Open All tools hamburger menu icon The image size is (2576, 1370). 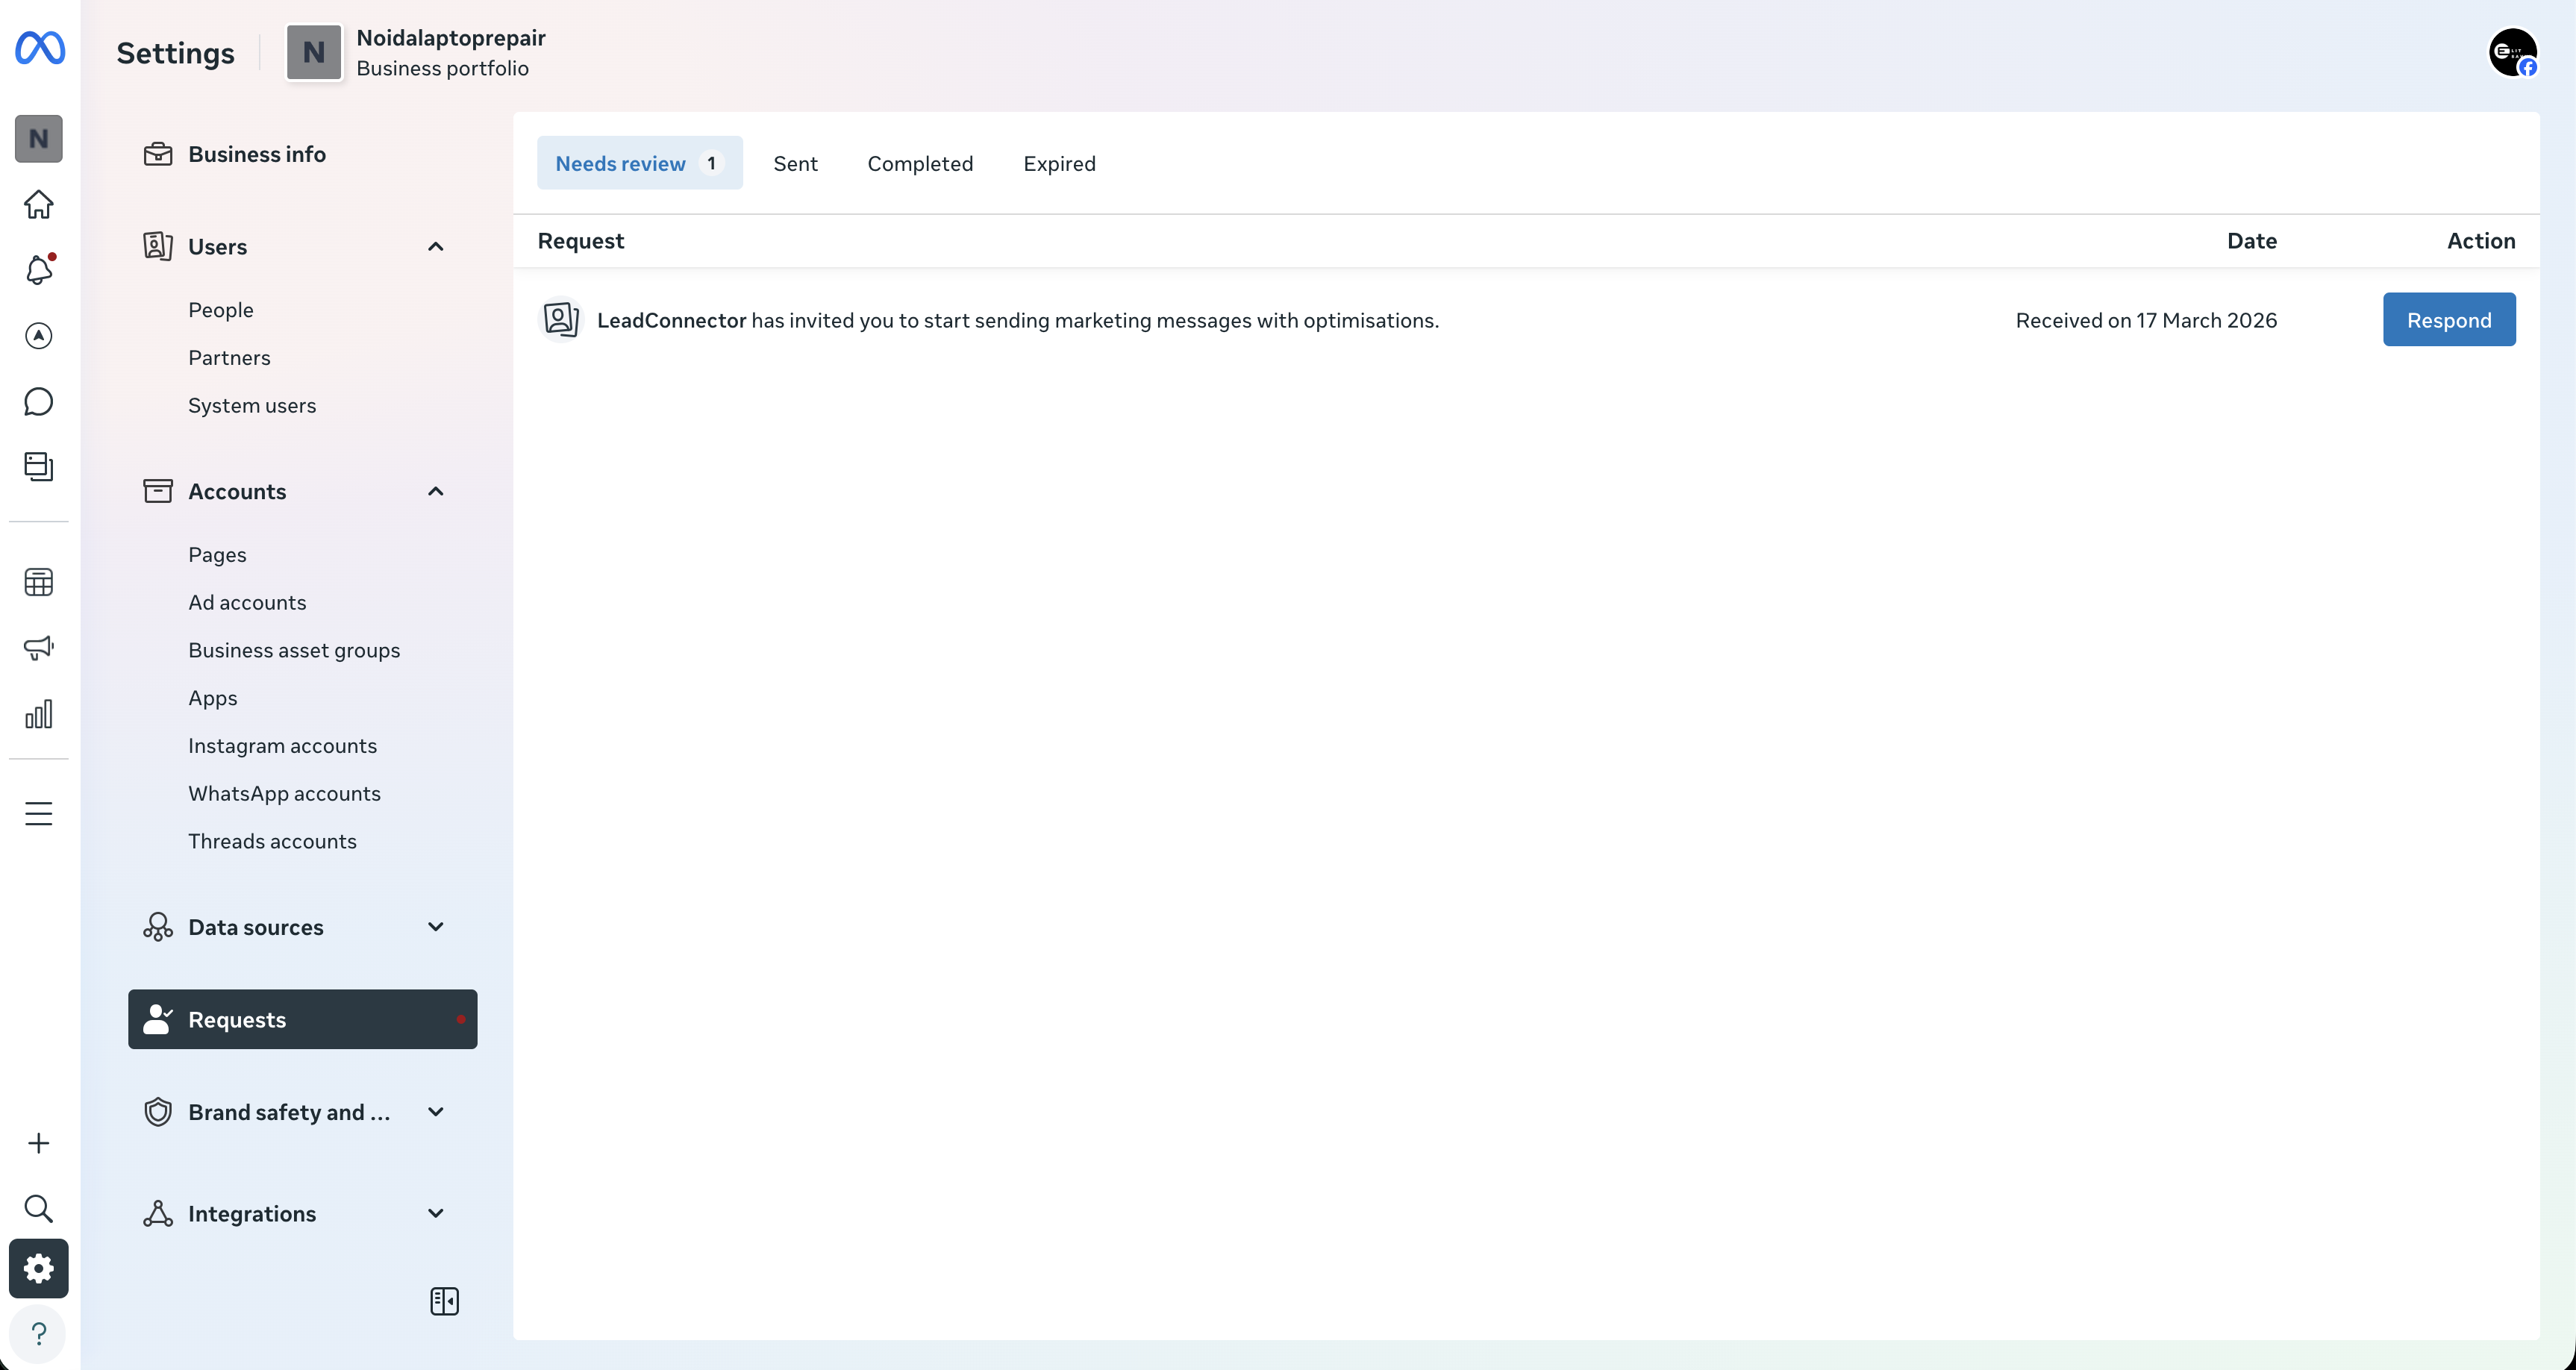point(38,814)
